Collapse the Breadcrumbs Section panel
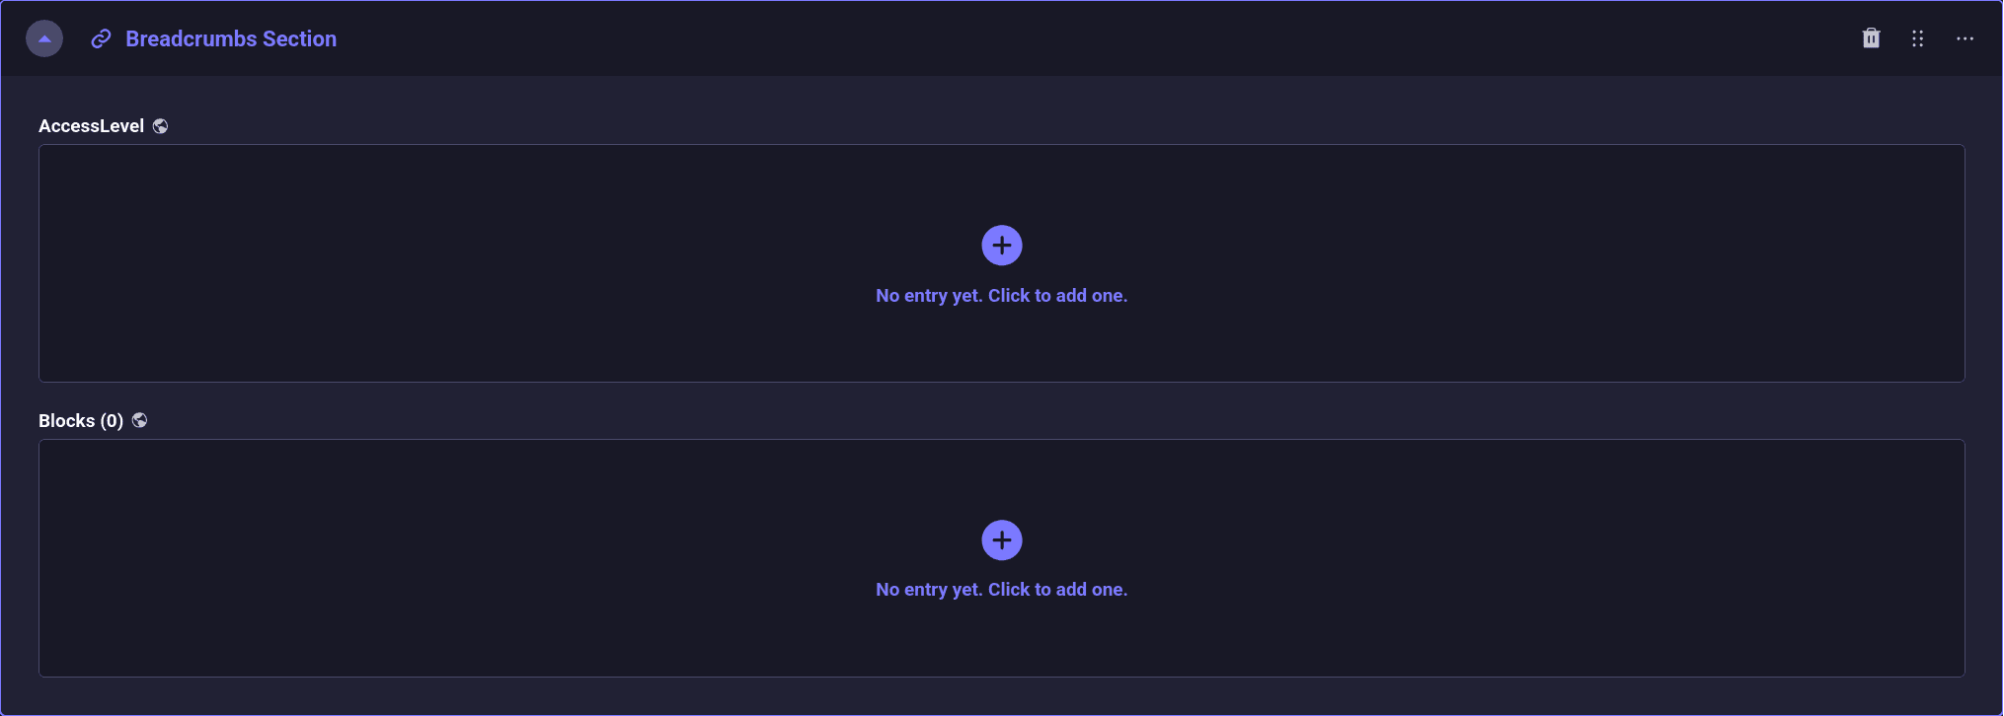The height and width of the screenshot is (716, 2004). coord(44,38)
